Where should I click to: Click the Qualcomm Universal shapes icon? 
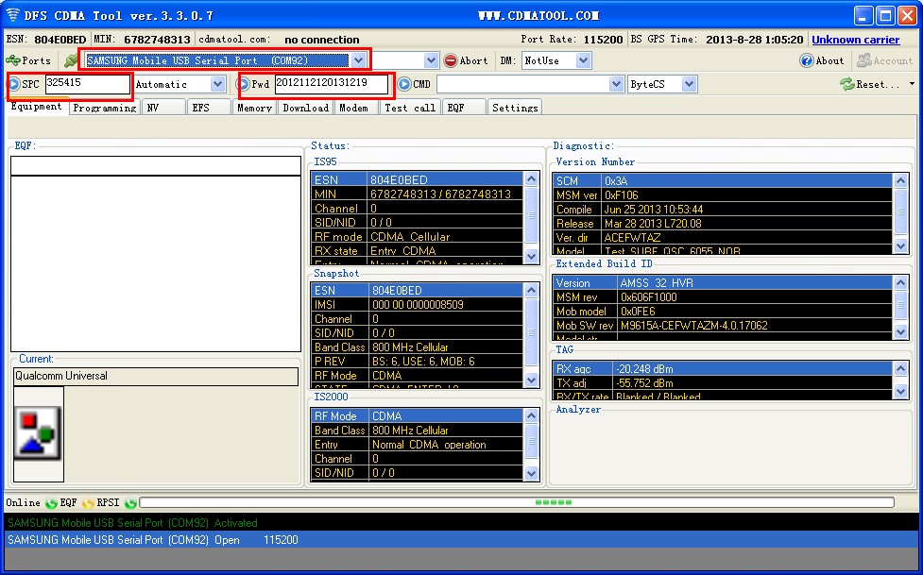39,435
